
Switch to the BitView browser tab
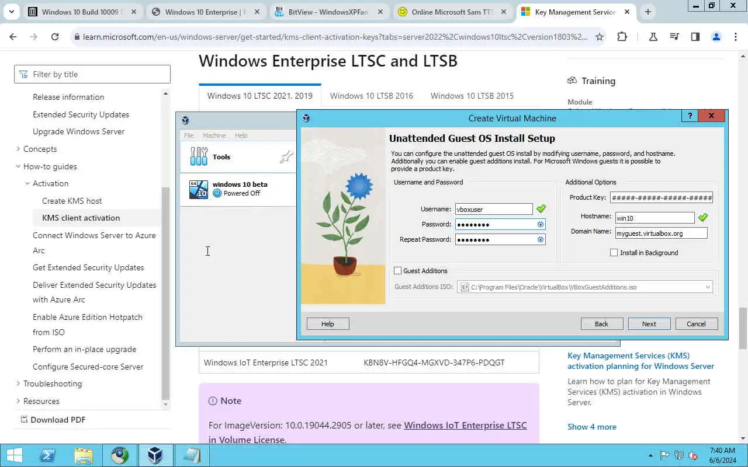coord(328,12)
